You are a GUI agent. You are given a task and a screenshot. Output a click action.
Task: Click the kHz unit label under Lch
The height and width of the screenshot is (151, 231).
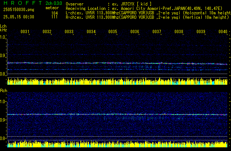tap(3, 30)
